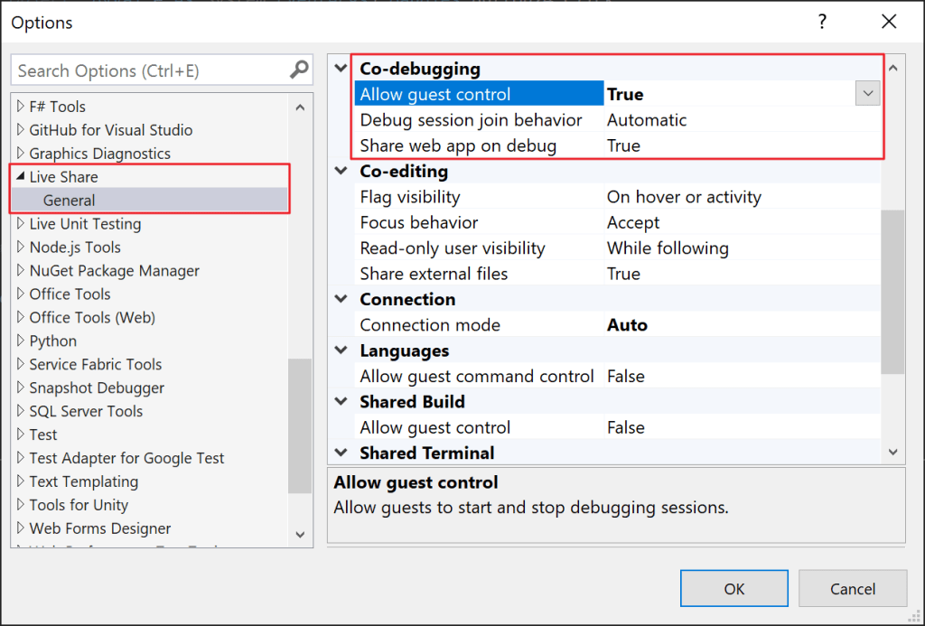
Task: Collapse the Co-debugging section
Action: point(341,67)
